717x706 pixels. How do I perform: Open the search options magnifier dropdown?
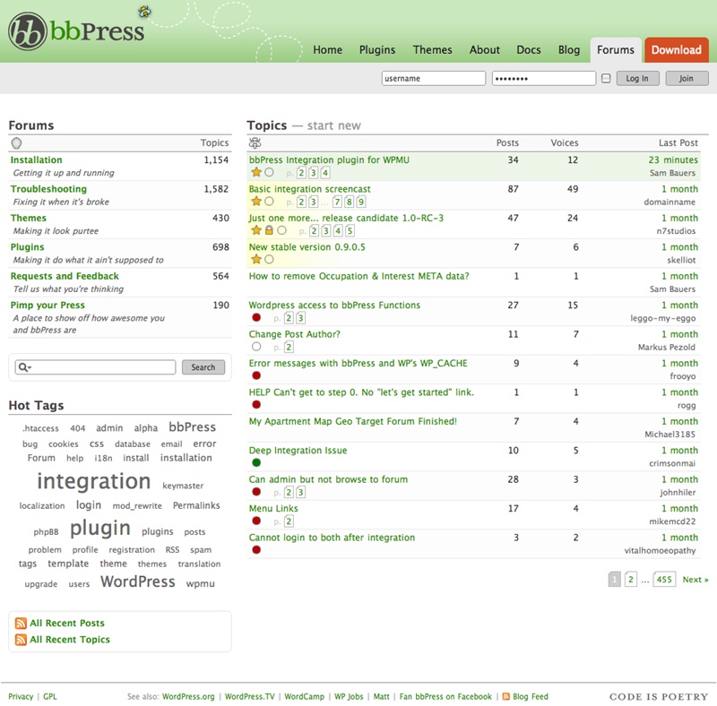pyautogui.click(x=25, y=367)
